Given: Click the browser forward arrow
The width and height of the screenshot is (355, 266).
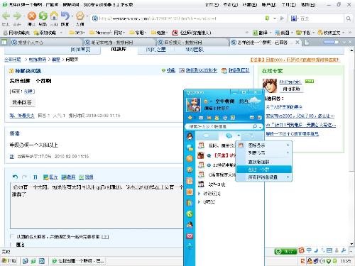Looking at the screenshot, I should pos(17,16).
